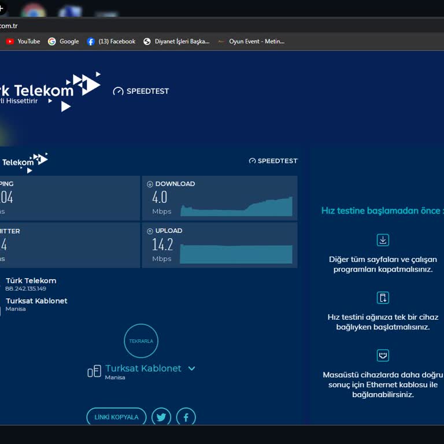The width and height of the screenshot is (444, 444).
Task: Click the browser address bar
Action: coord(222,26)
